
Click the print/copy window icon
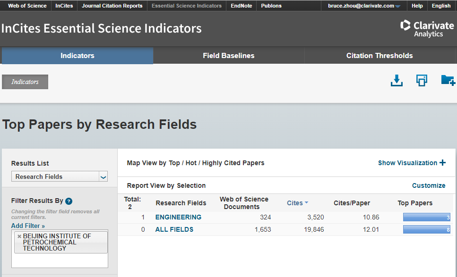pos(422,81)
